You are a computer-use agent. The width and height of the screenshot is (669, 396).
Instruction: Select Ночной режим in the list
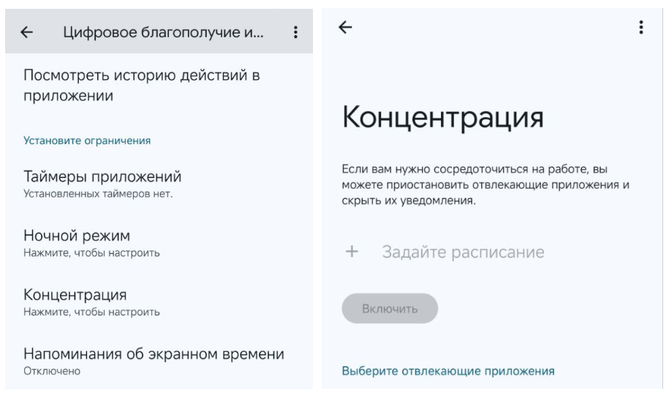[159, 243]
